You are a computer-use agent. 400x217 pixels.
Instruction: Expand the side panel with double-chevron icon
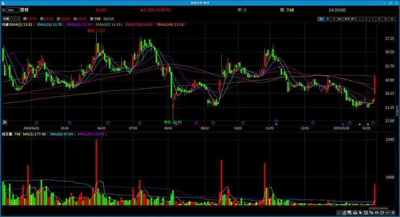tap(4, 122)
